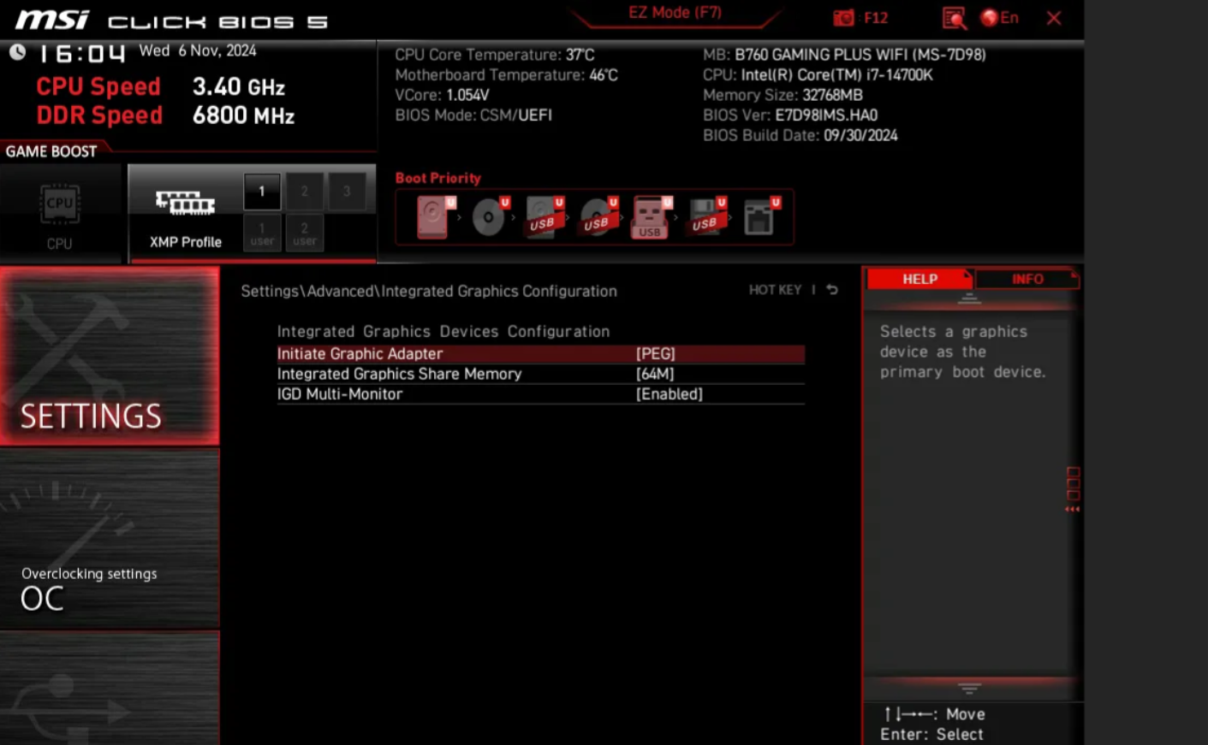Click the BIOS Ver E7D98IMS.HA0 line
Viewport: 1208px width, 745px height.
(x=790, y=115)
